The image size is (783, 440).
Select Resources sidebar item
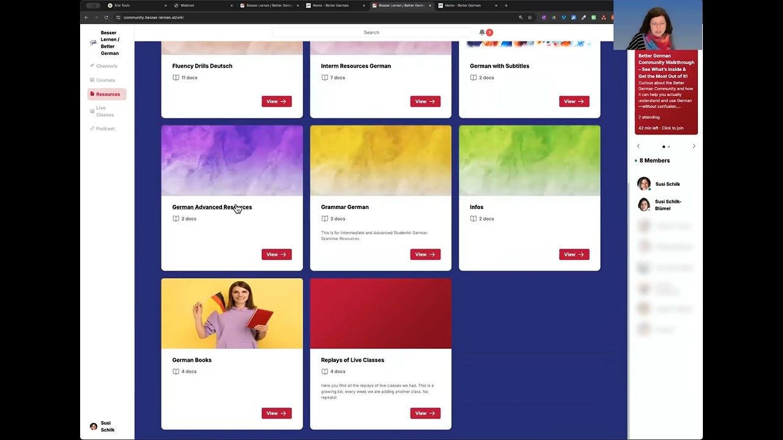pos(107,94)
